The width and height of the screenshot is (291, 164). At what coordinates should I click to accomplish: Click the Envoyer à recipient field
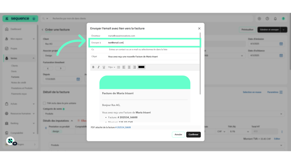point(145,42)
